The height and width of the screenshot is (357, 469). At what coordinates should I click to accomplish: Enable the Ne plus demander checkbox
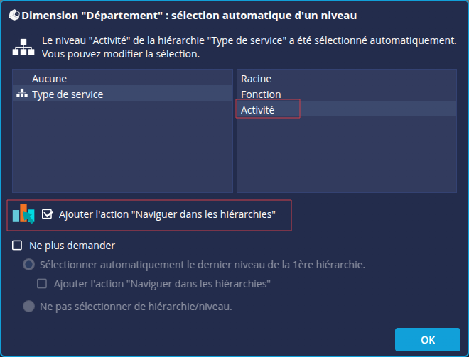click(x=18, y=246)
